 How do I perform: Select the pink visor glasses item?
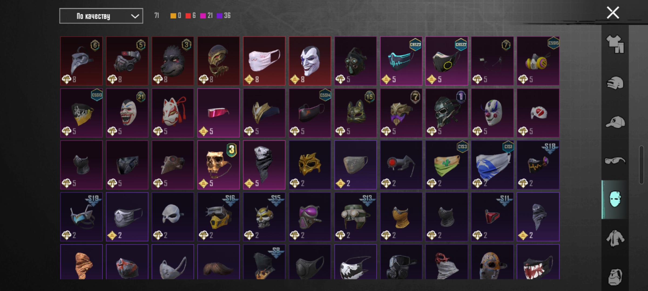click(218, 113)
